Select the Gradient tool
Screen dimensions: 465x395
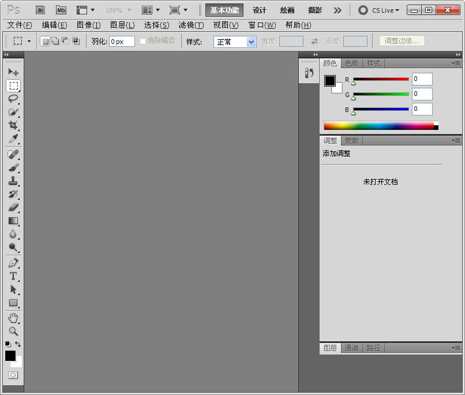[x=13, y=221]
